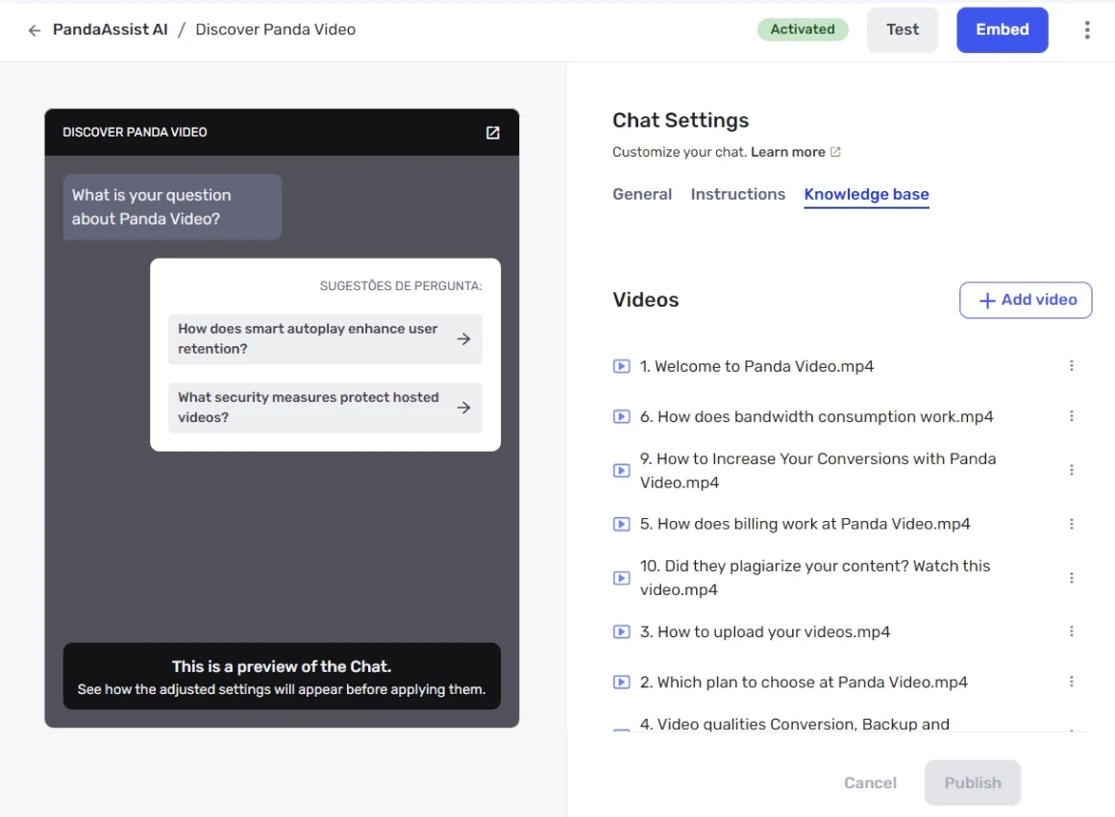This screenshot has width=1115, height=817.
Task: Open the more options menu in header
Action: pyautogui.click(x=1086, y=30)
